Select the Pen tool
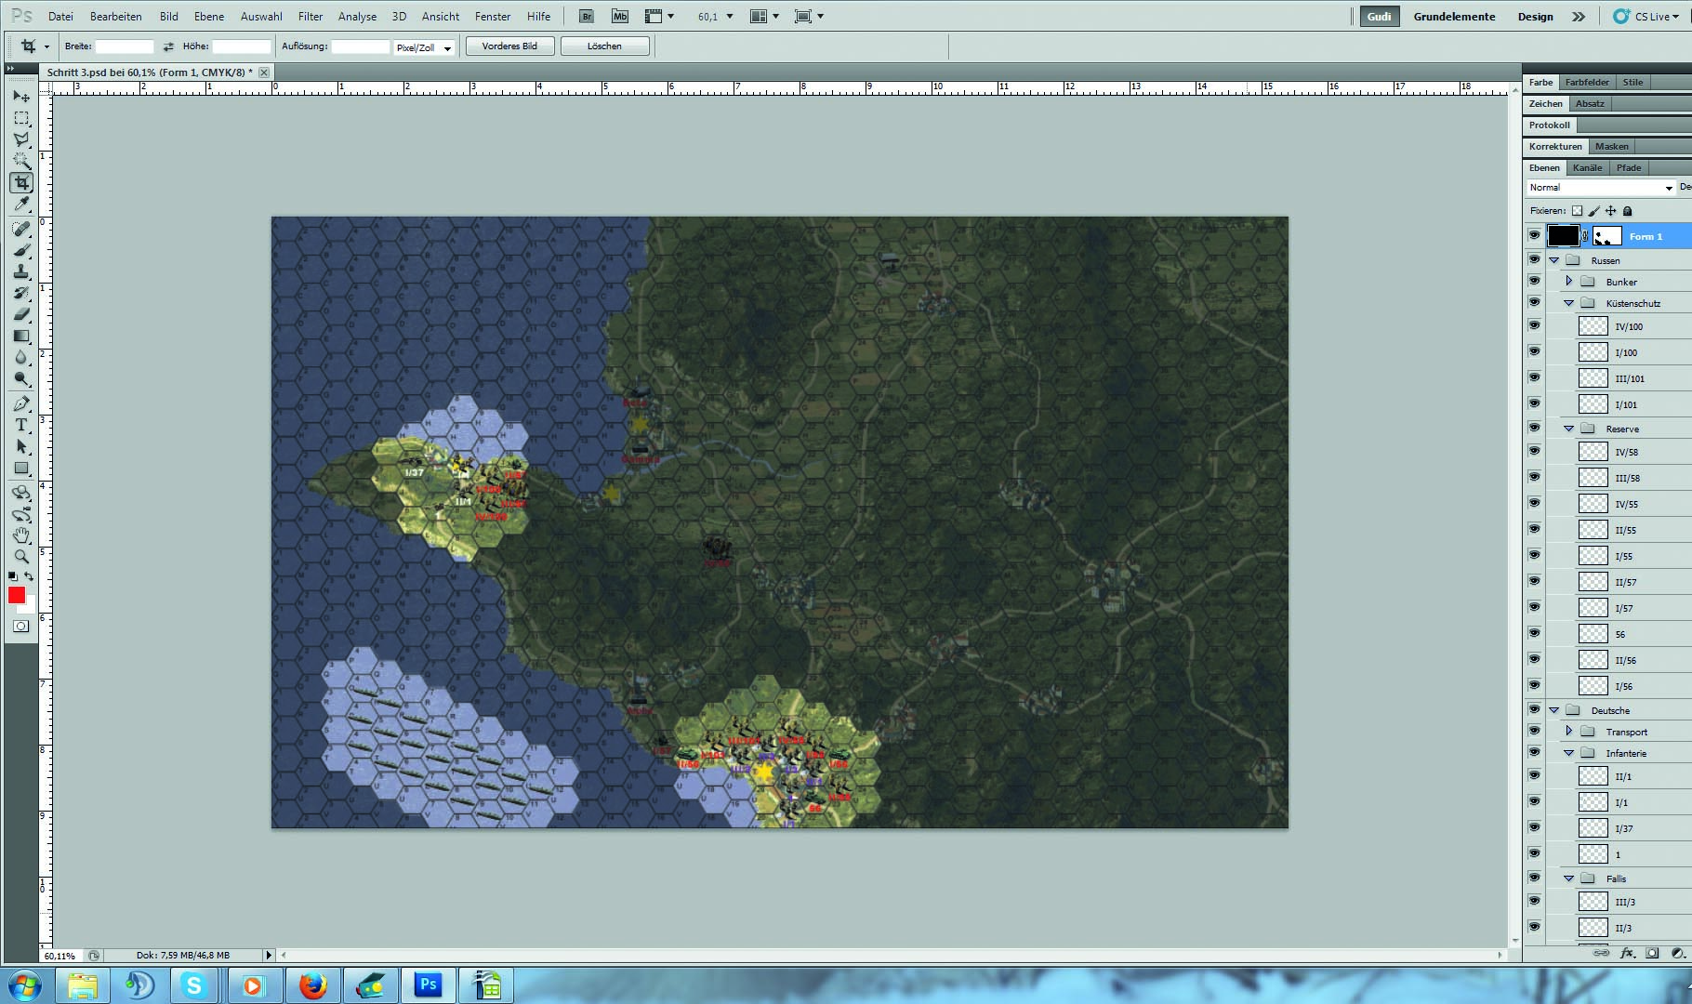 coord(21,403)
